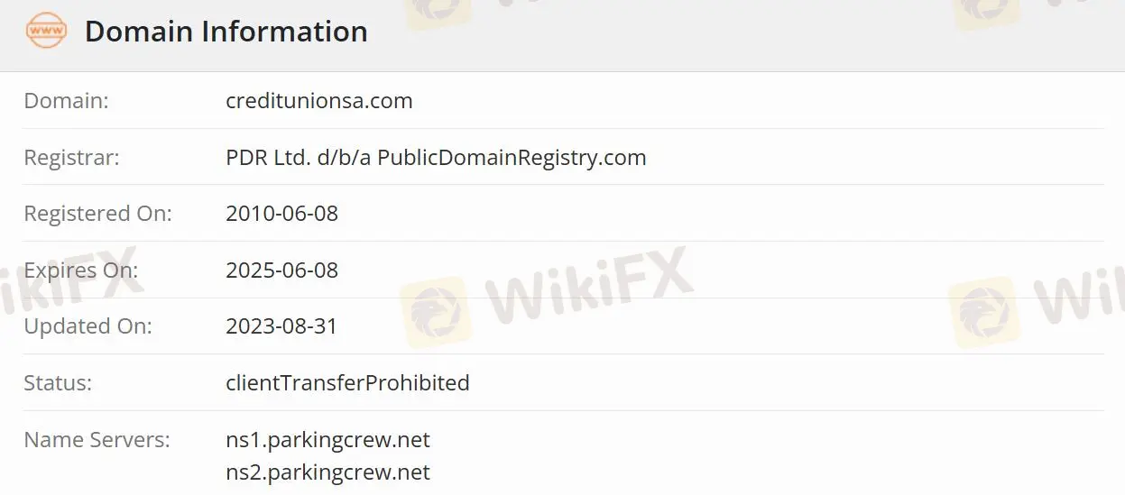Click the clientTransferProhibited status text
1125x495 pixels.
tap(347, 383)
